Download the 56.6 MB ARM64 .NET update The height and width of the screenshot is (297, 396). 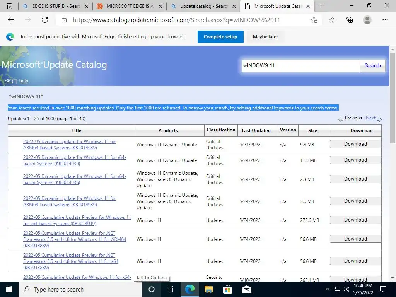(355, 239)
